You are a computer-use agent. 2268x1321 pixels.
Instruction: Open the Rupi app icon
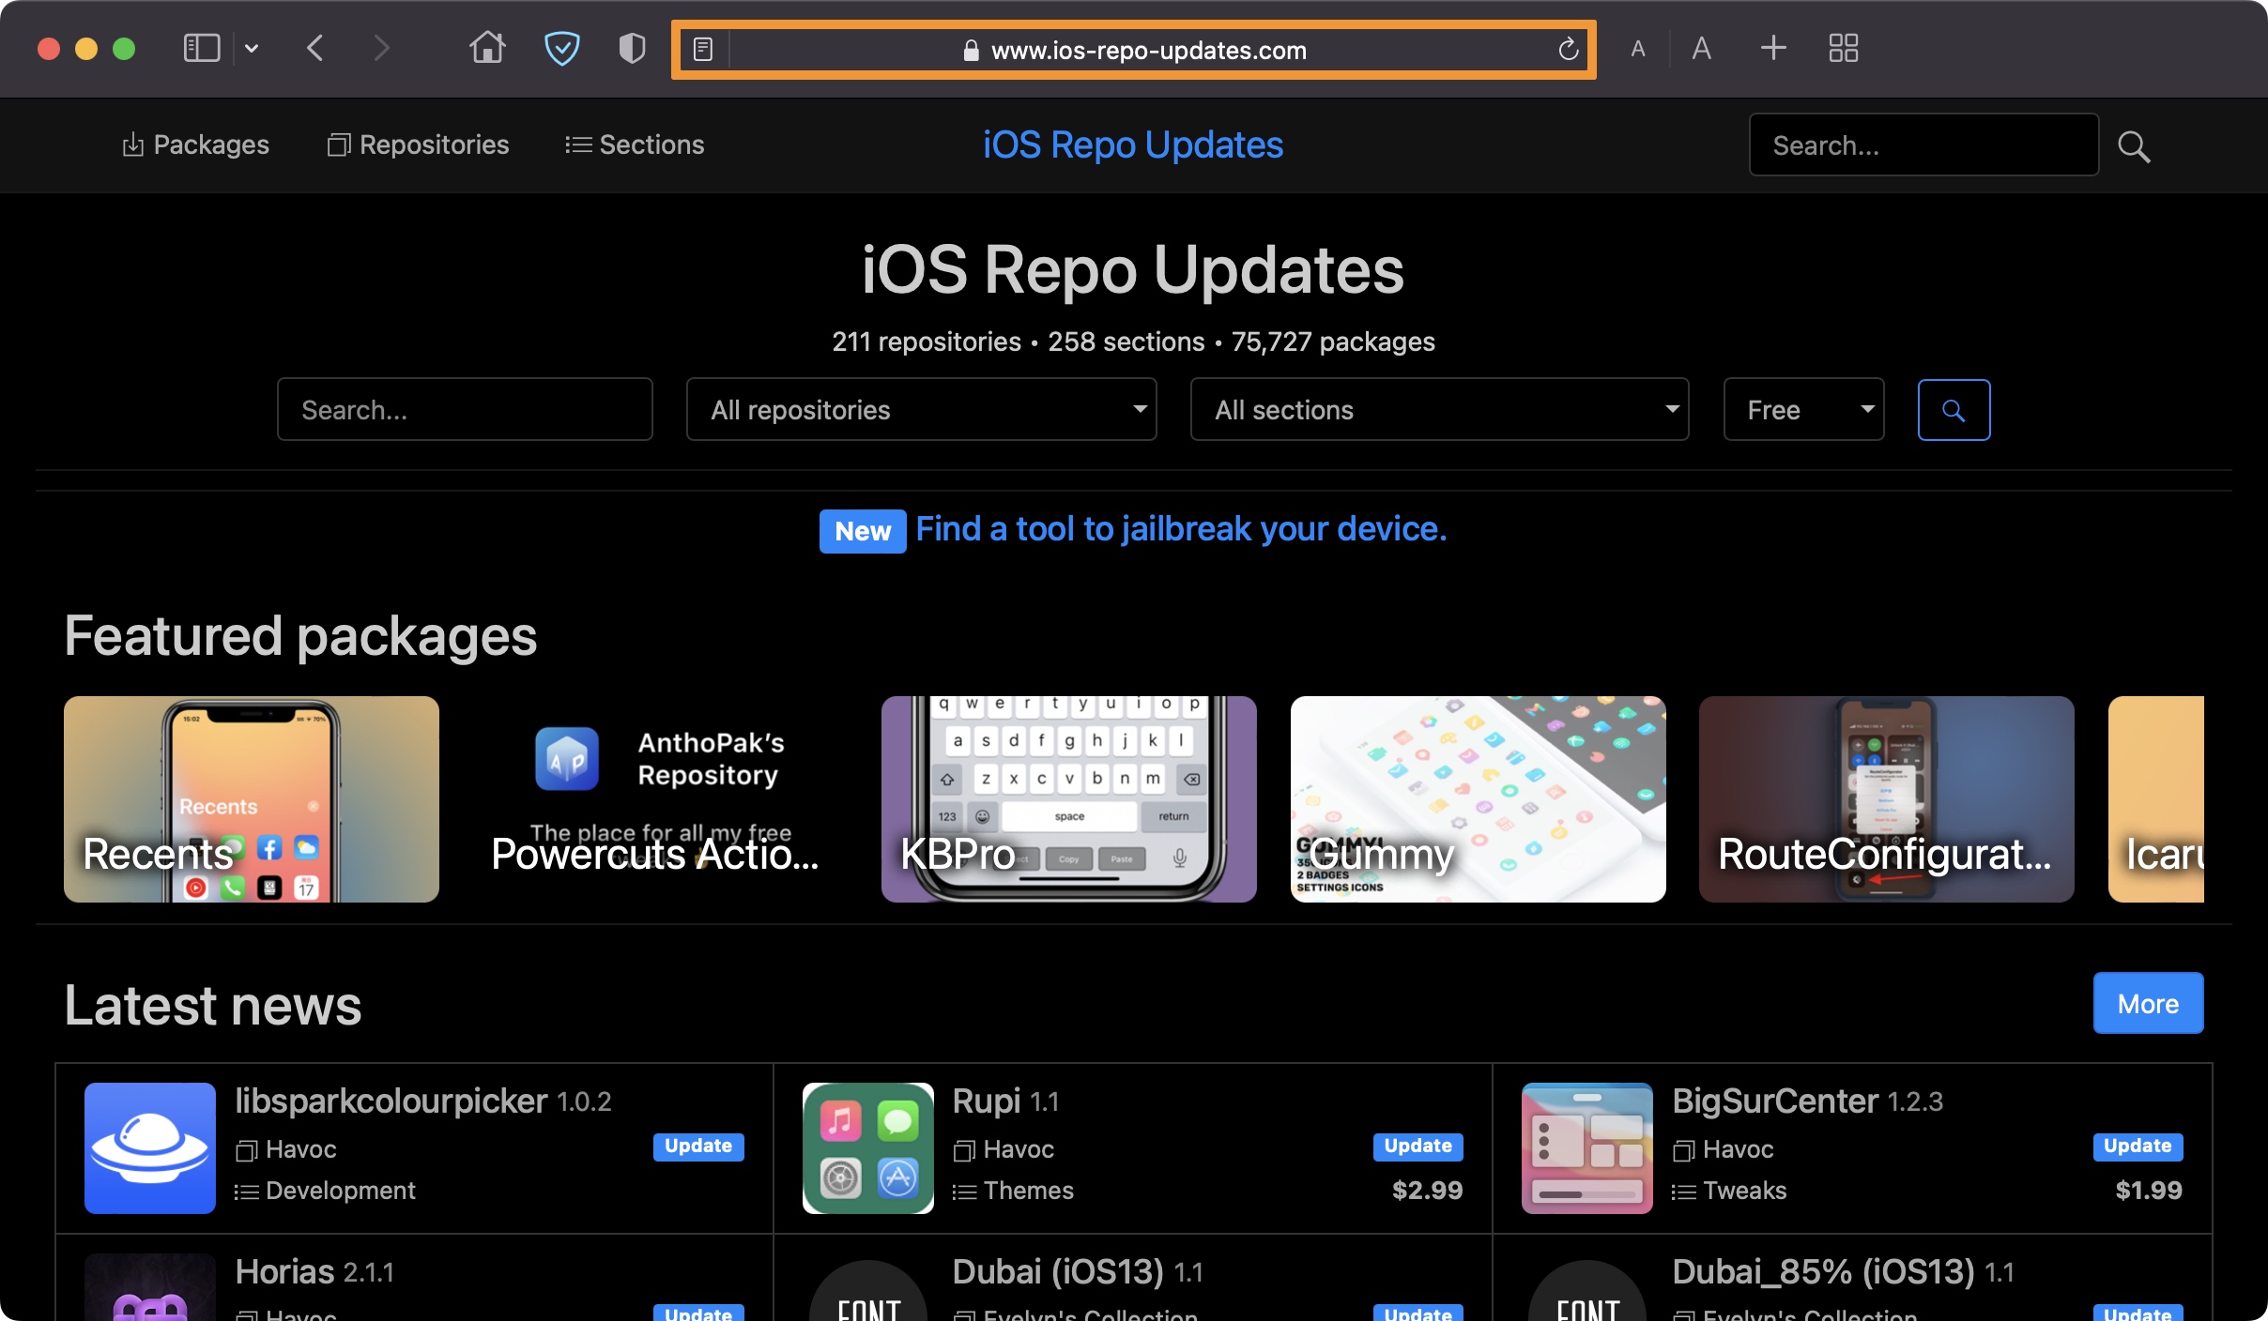tap(868, 1148)
